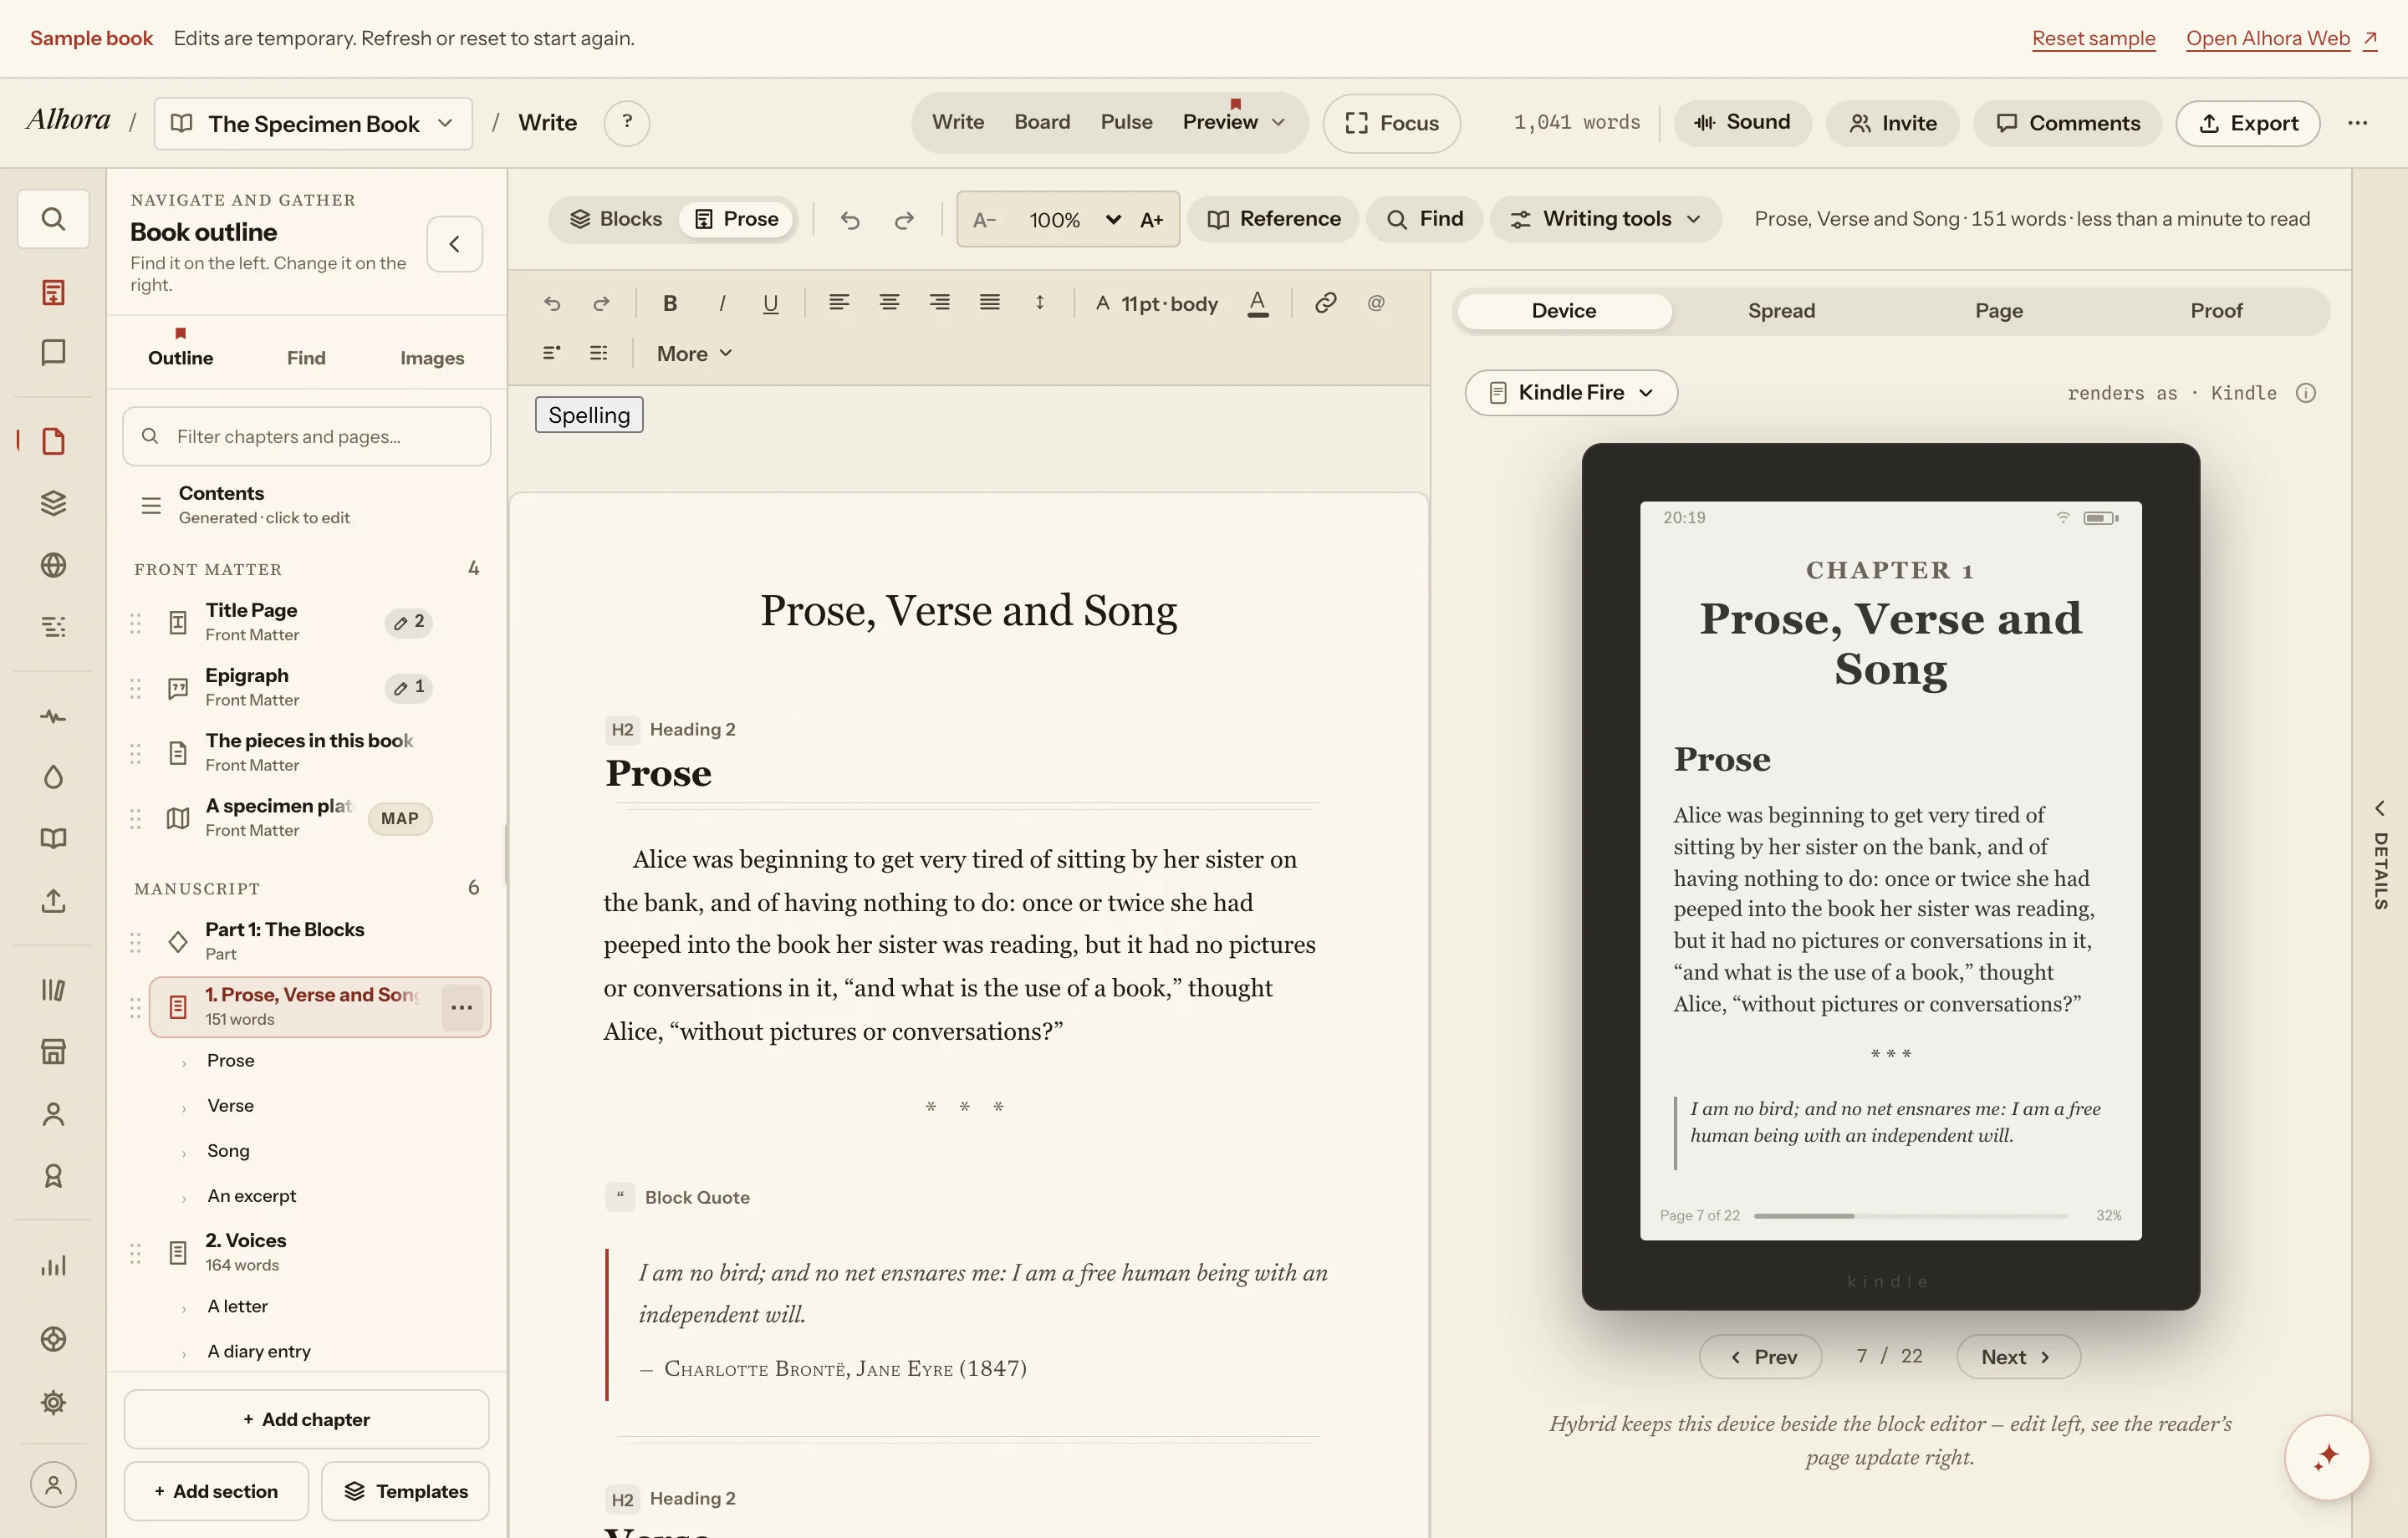Undo using the top toolbar arrow
The image size is (2408, 1538).
coord(850,220)
